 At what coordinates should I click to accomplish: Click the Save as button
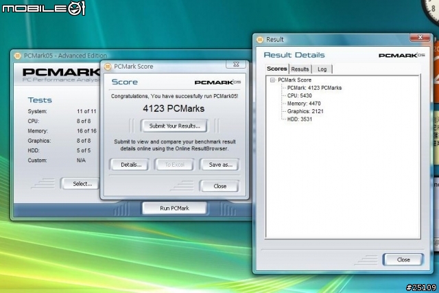tap(219, 165)
